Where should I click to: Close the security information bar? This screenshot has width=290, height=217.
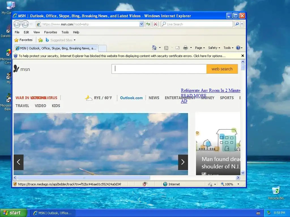243,56
